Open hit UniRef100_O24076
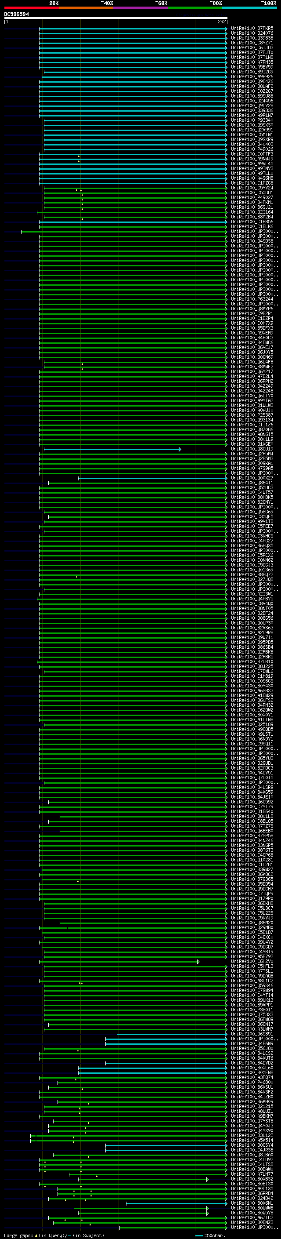 click(x=252, y=33)
